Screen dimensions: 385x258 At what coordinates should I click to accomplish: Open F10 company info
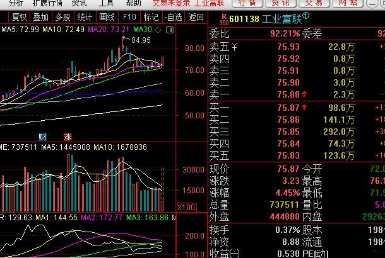tap(129, 18)
